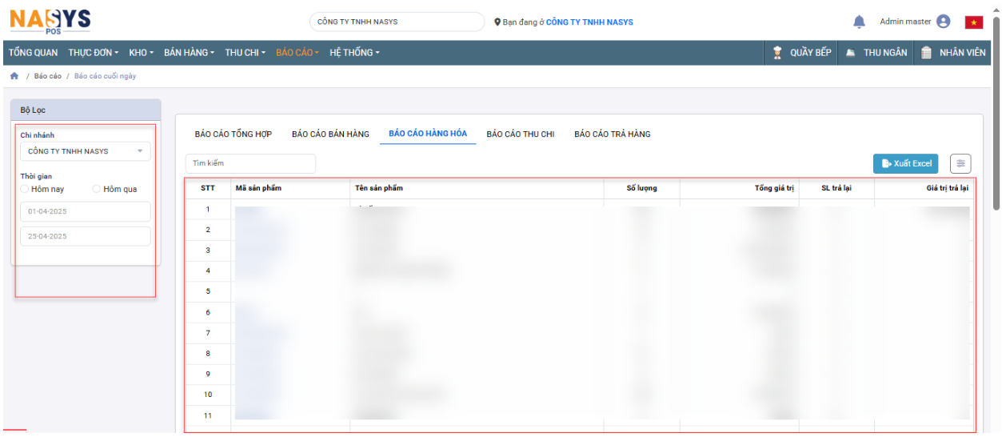
Task: Open the Admin master user avatar
Action: (943, 22)
